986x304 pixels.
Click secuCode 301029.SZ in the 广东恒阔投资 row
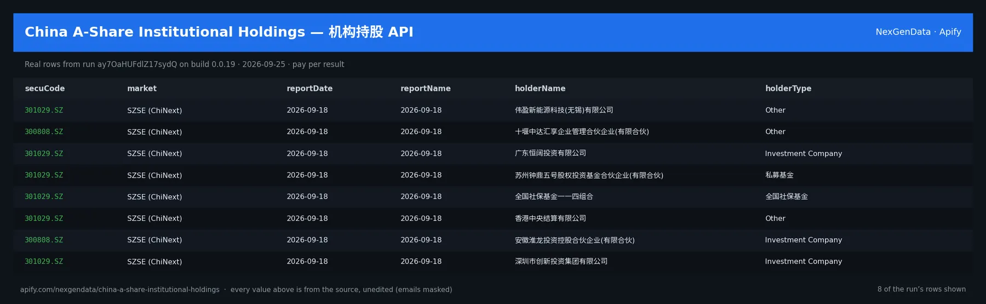click(44, 154)
